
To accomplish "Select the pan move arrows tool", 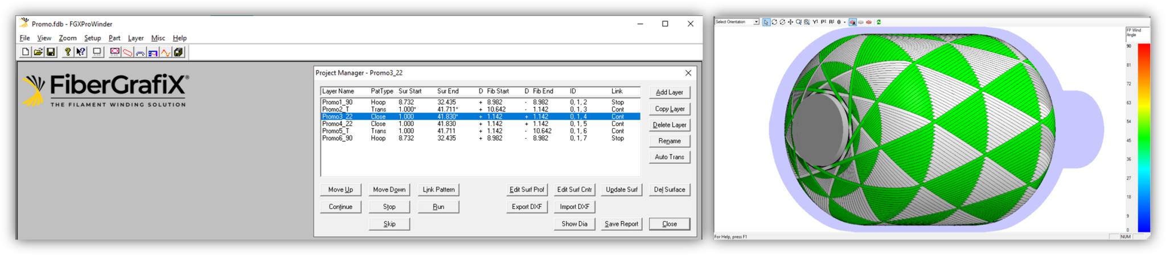I will tap(790, 22).
